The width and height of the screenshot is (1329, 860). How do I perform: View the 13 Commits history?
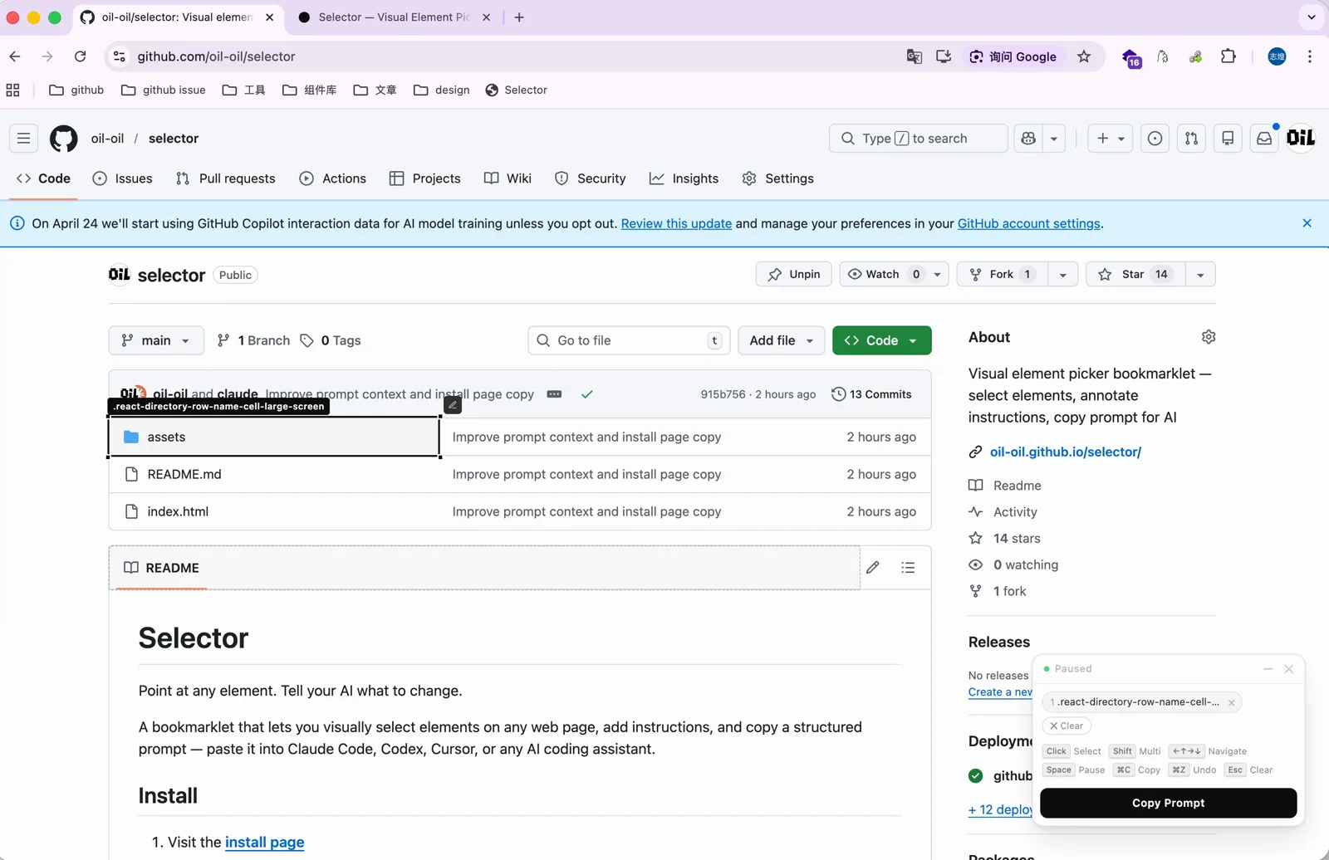[x=871, y=394]
